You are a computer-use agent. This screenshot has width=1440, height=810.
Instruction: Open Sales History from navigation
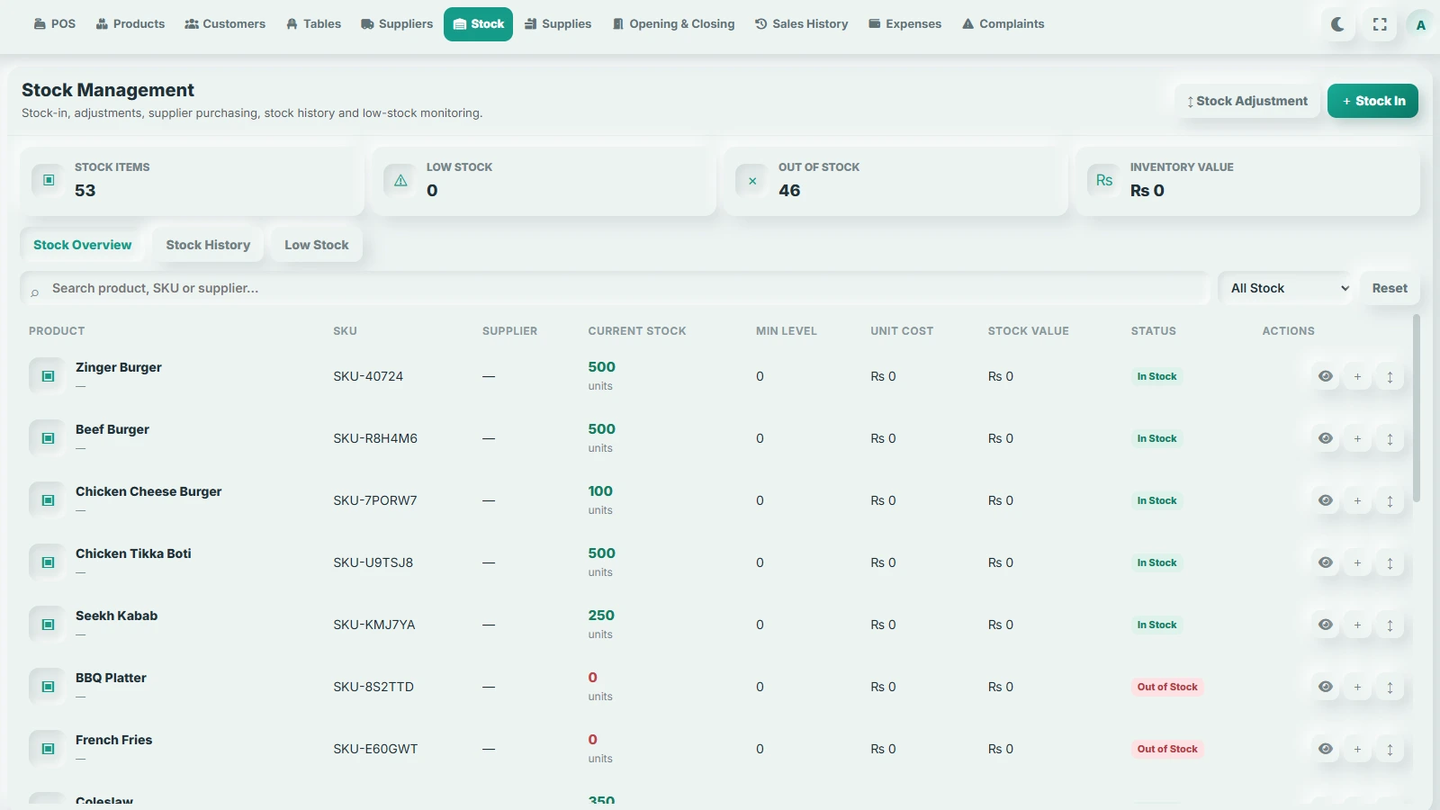pyautogui.click(x=802, y=24)
